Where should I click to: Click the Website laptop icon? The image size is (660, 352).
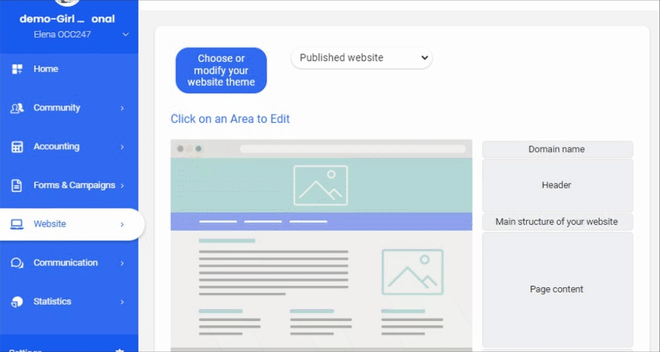[x=17, y=225]
